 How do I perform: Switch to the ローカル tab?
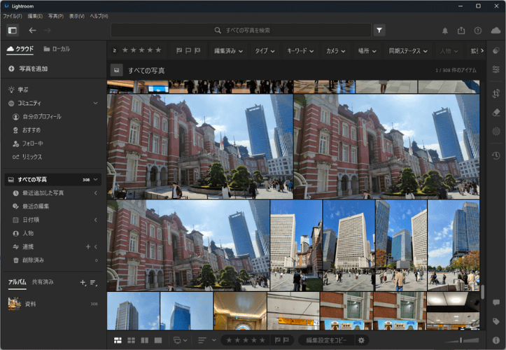[x=56, y=49]
